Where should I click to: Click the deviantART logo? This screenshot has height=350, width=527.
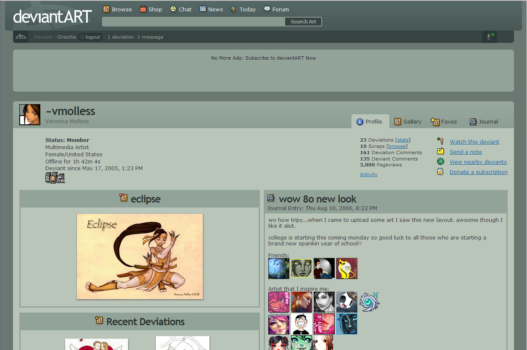(52, 17)
